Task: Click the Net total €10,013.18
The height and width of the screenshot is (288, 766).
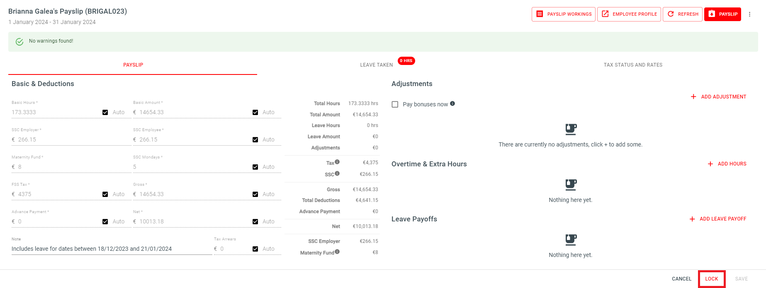Action: (x=365, y=226)
